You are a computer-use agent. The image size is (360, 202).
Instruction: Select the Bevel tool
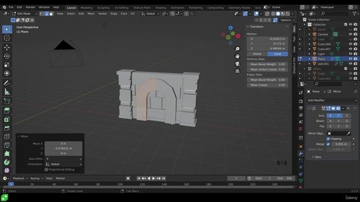[x=7, y=128]
